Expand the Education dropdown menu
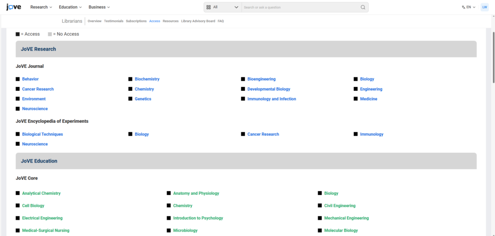495x236 pixels. pos(70,7)
